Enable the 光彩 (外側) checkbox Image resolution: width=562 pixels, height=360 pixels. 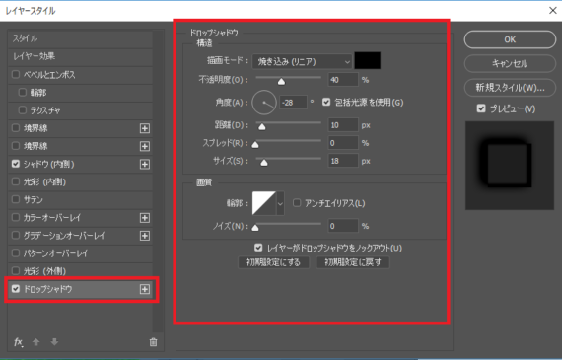point(16,270)
